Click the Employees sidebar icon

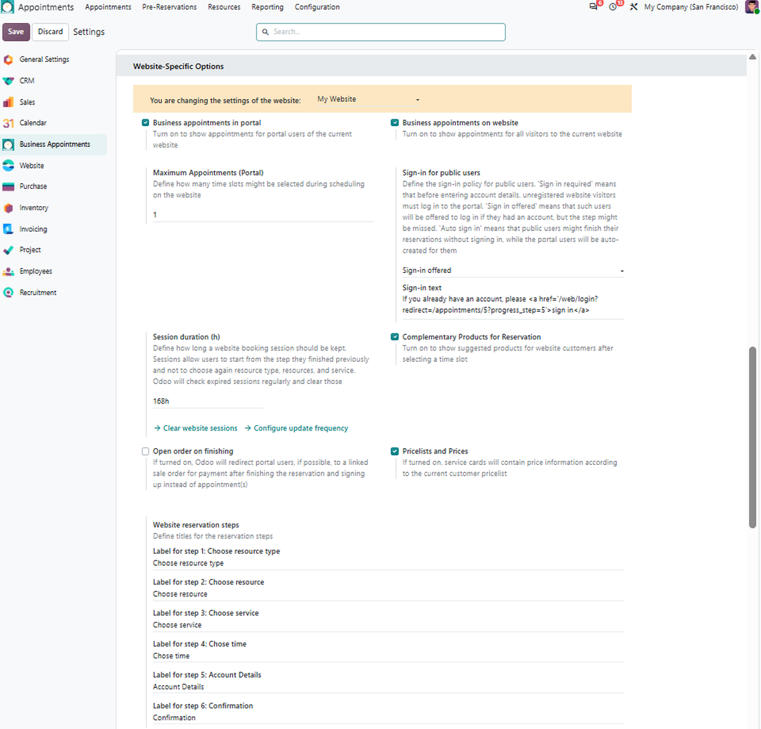(x=8, y=272)
